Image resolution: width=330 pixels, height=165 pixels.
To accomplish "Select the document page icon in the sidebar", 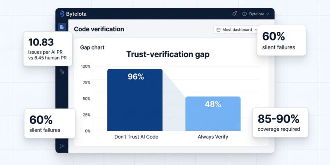I will pos(62,27).
